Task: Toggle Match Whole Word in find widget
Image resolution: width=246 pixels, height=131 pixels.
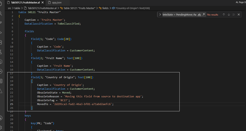Action: [199, 15]
